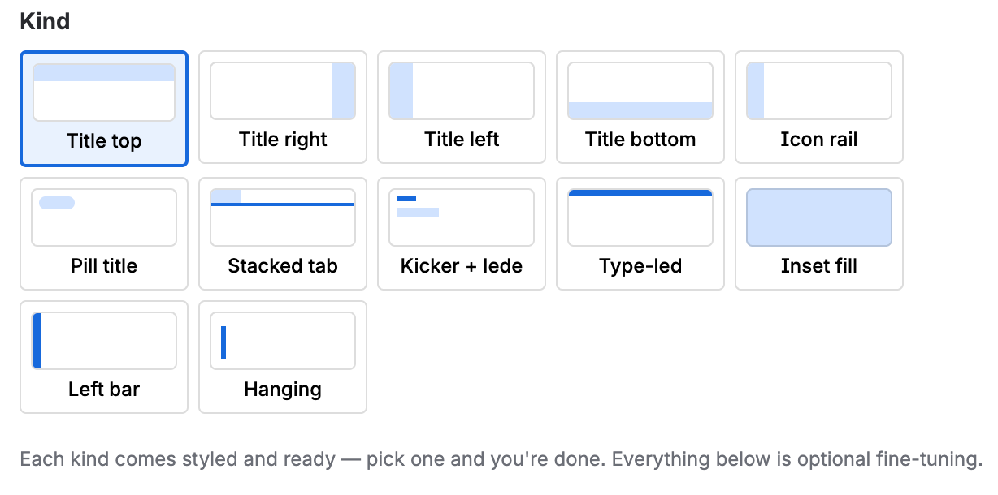Select the Icon rail preview icon
998x495 pixels.
click(x=819, y=91)
